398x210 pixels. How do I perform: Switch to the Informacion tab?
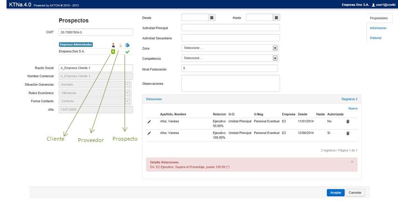point(378,28)
